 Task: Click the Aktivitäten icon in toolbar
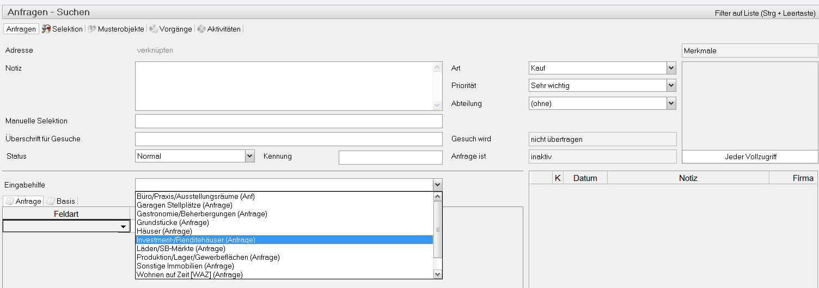point(201,29)
